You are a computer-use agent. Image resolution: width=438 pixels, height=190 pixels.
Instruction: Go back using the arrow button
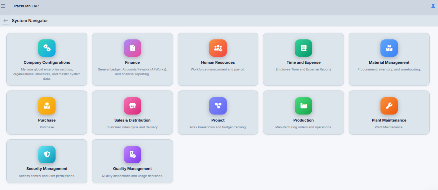(5, 21)
